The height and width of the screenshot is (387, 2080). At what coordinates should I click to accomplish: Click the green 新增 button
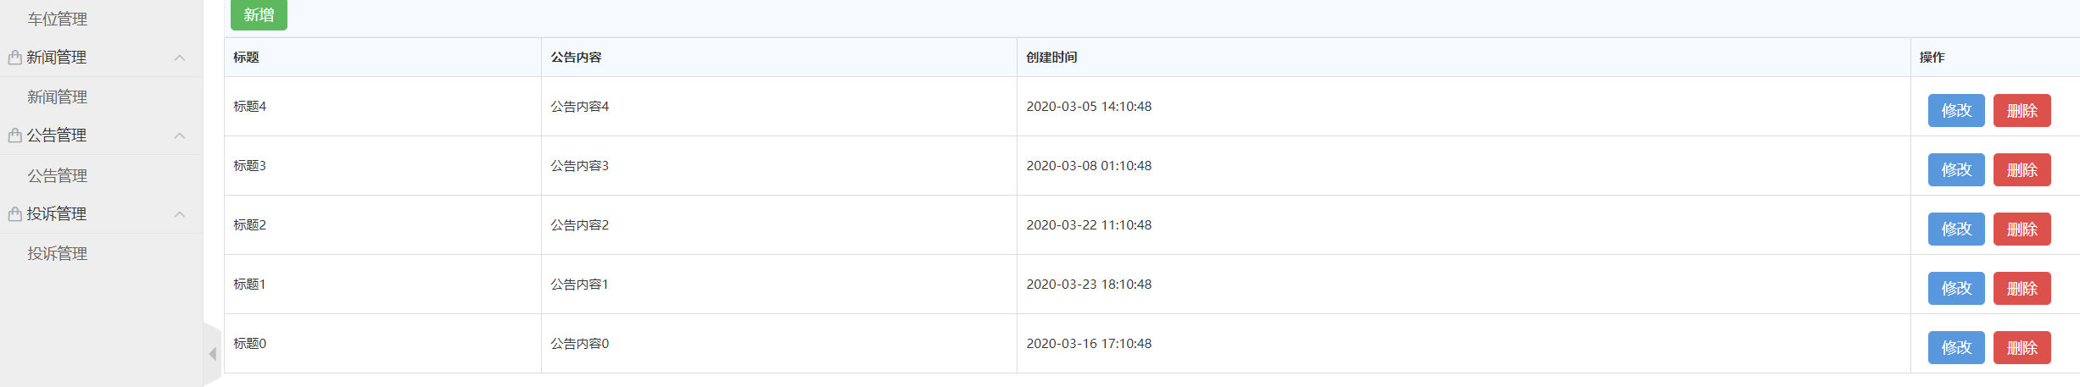coord(259,14)
